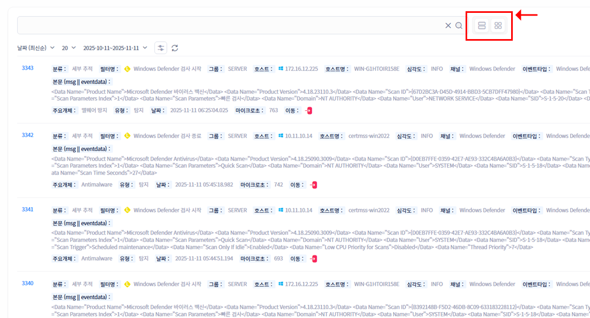Refresh the log list
590x318 pixels.
(175, 48)
